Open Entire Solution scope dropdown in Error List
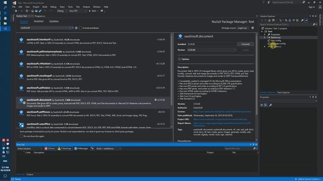The width and height of the screenshot is (323, 181). pyautogui.click(x=29, y=149)
